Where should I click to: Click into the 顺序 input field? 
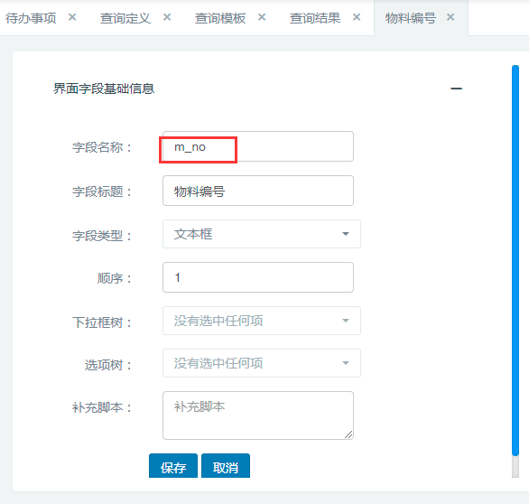(258, 277)
